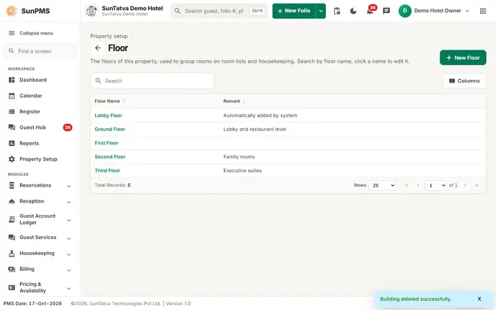Click 'Executive suites' remark text
The width and height of the screenshot is (496, 310).
pos(242,171)
